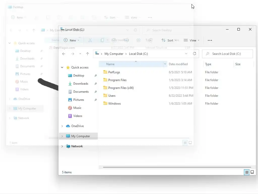Screen dimensions: 258x194
Task: Open Pictures in Quick access
Action: pos(79,100)
